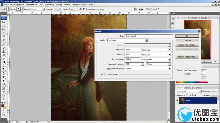Image resolution: width=220 pixels, height=123 pixels.
Task: Close the Новый dialog
Action: click(199, 31)
